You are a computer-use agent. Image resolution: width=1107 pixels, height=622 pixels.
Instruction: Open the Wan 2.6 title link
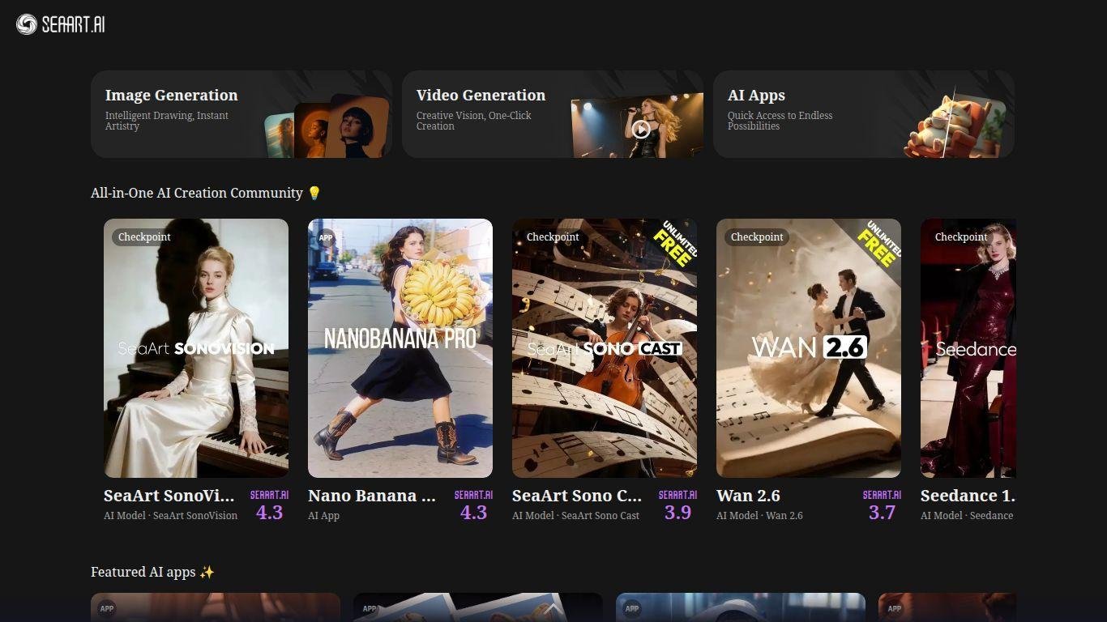click(748, 496)
